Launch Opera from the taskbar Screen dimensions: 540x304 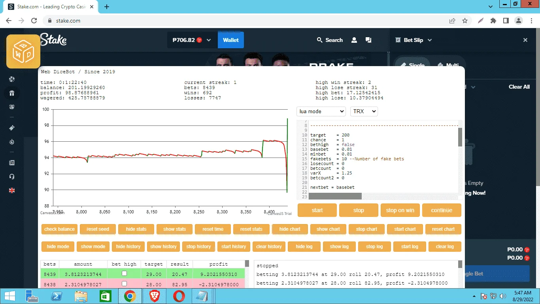[x=179, y=296]
